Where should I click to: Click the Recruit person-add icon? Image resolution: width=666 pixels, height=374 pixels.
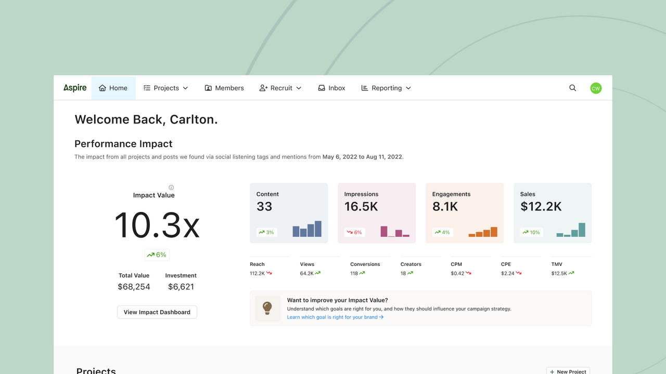tap(263, 88)
